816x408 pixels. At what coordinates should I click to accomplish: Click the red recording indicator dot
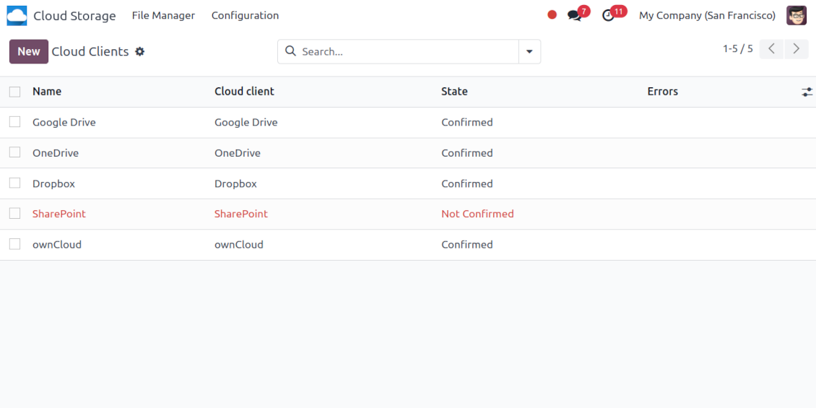point(552,15)
